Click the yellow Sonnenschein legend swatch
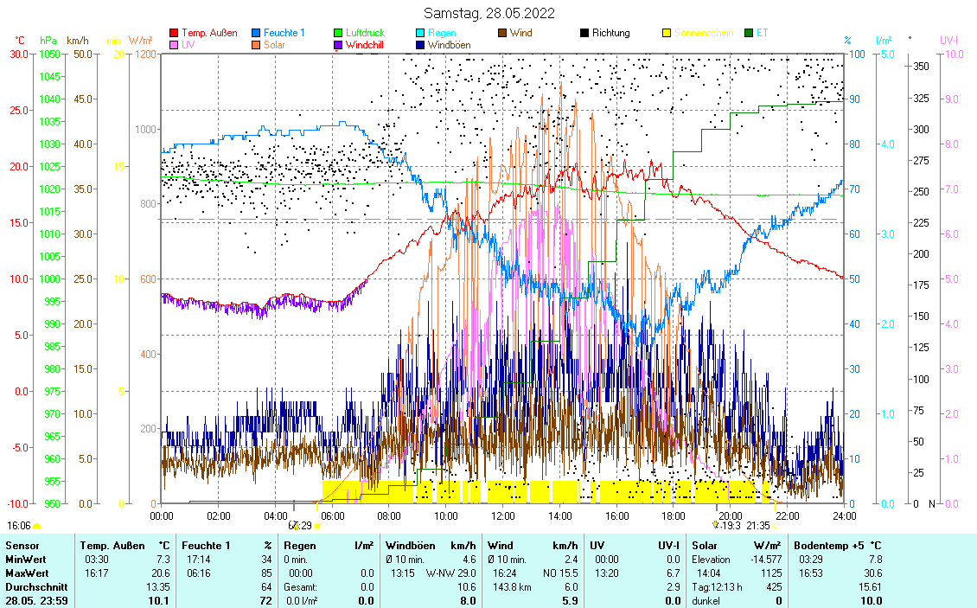 tap(667, 33)
